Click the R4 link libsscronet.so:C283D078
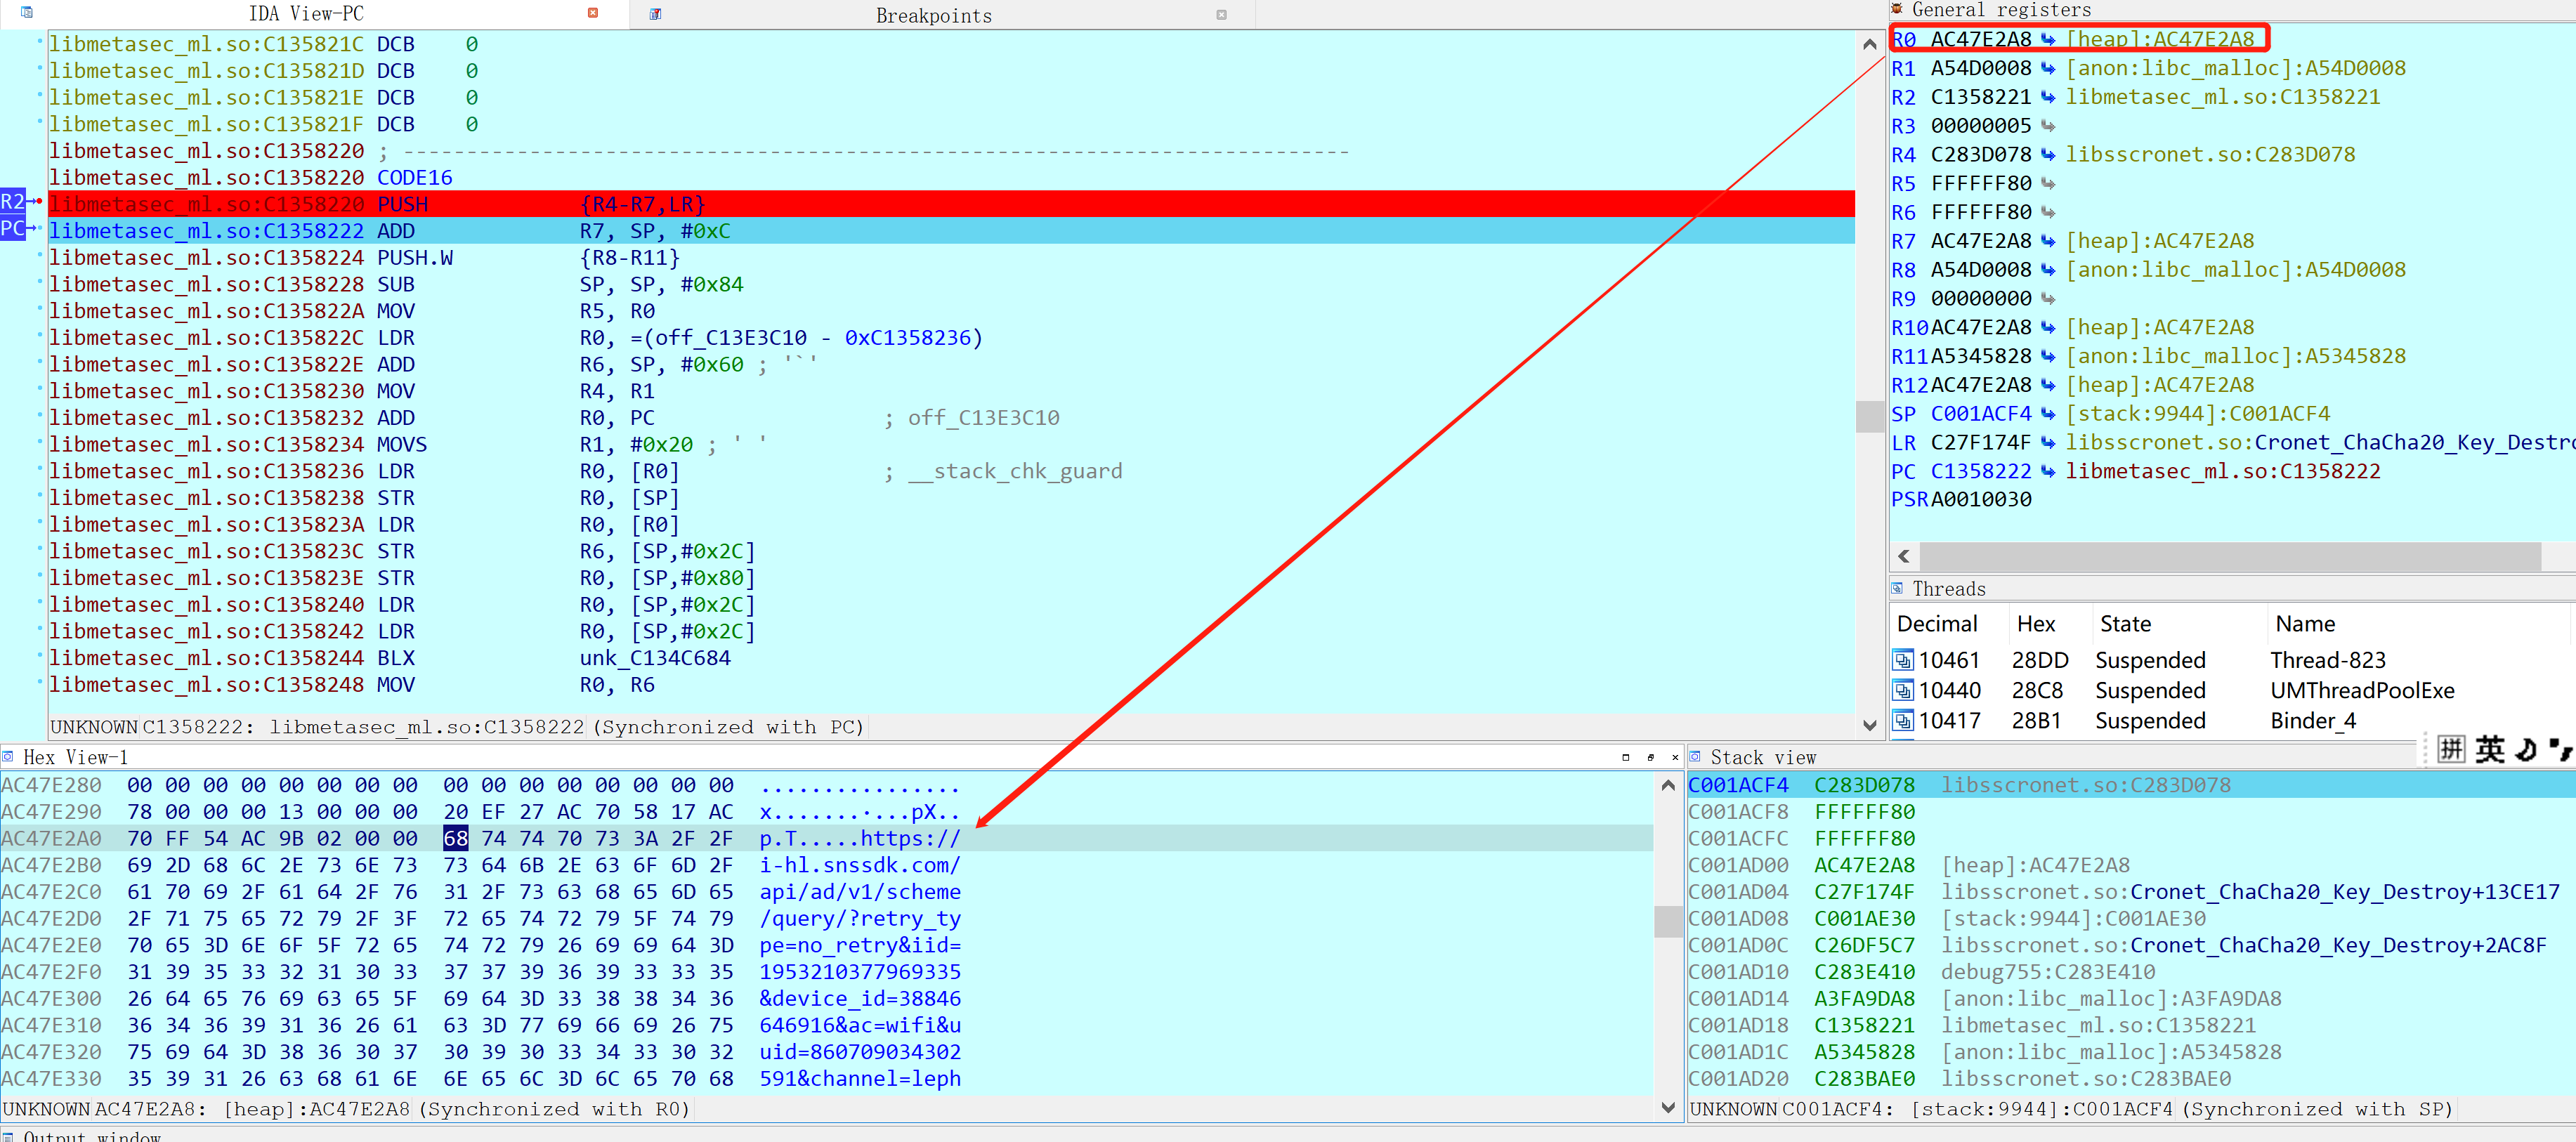Image resolution: width=2576 pixels, height=1142 pixels. [x=2210, y=154]
